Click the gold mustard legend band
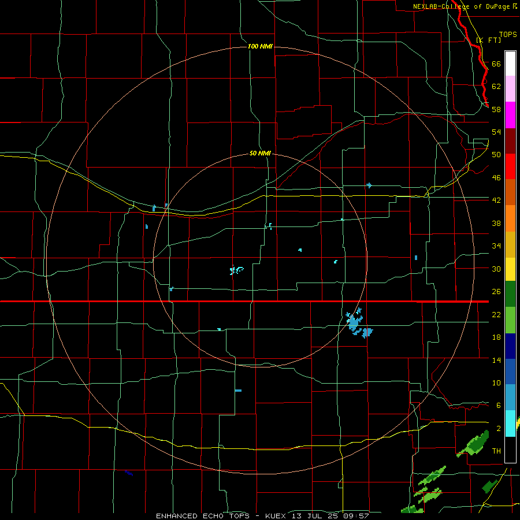Screen dimensions: 520x520 point(510,244)
